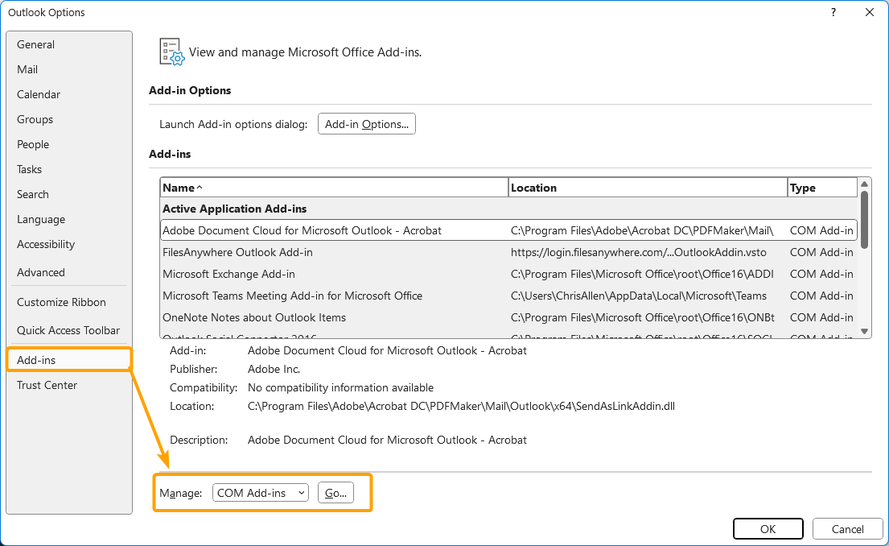Click the add-ins list scroll up arrow
Image resolution: width=889 pixels, height=546 pixels.
[865, 184]
